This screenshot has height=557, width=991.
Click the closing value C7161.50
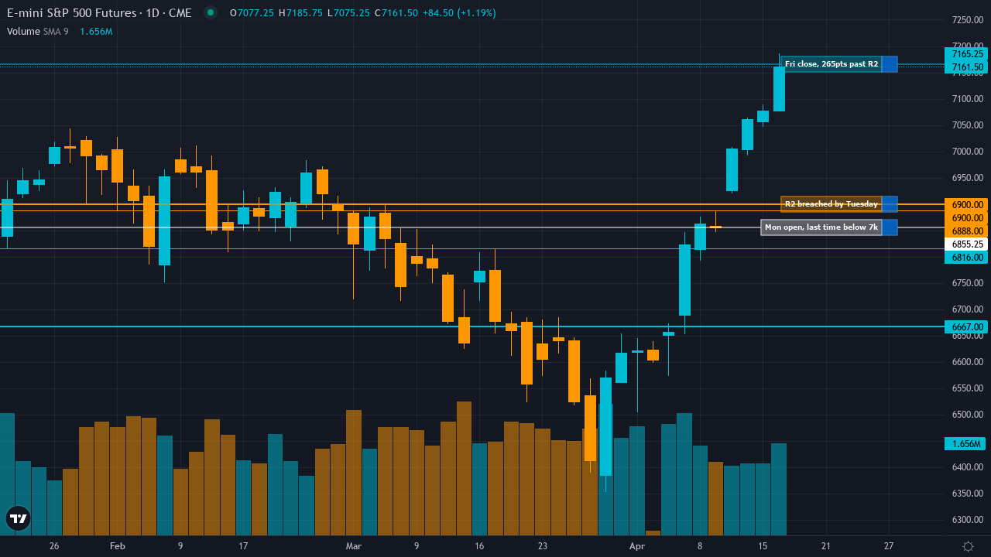click(x=396, y=13)
